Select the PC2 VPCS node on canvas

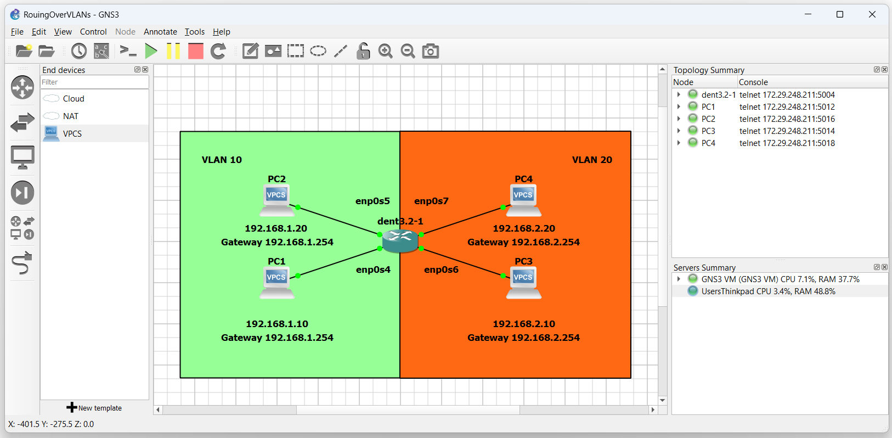(x=277, y=201)
